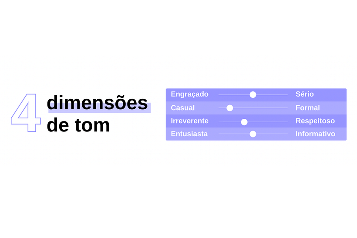The width and height of the screenshot is (357, 238).
Task: Click the Informativo label
Action: click(x=315, y=134)
